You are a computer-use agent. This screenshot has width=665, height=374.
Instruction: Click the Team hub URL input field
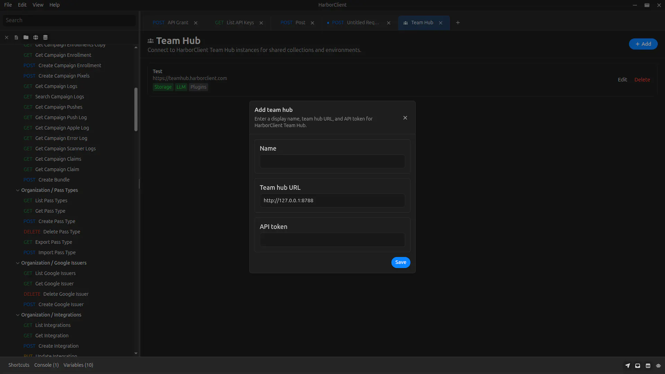[332, 201]
